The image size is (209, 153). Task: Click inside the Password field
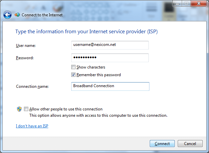click(110, 58)
